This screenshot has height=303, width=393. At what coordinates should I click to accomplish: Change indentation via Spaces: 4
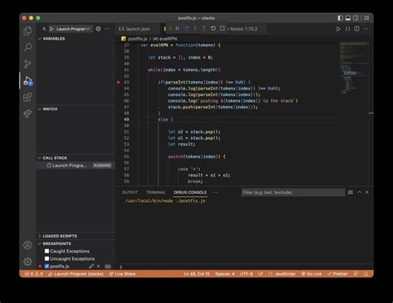pyautogui.click(x=225, y=274)
